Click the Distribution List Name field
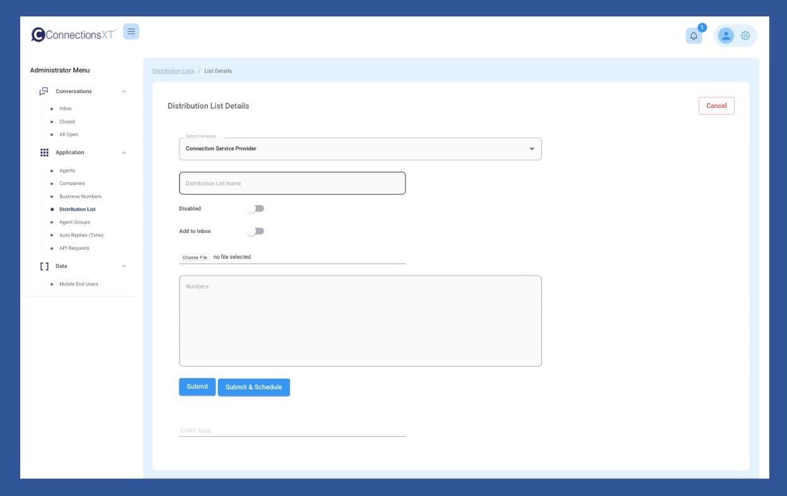The width and height of the screenshot is (787, 496). tap(292, 184)
